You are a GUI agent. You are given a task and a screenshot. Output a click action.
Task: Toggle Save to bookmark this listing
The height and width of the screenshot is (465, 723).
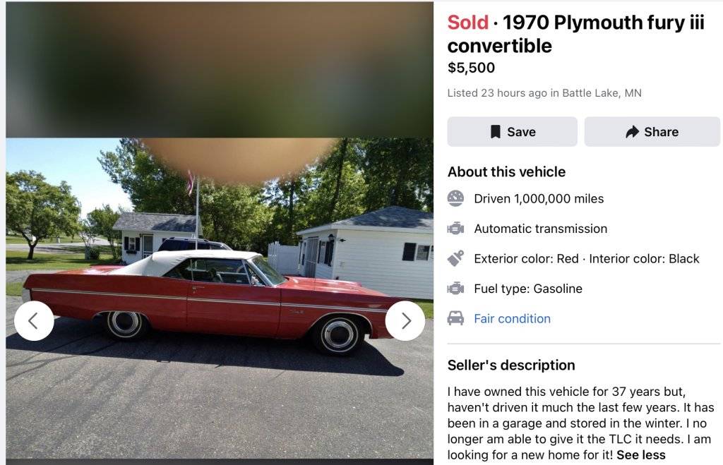pos(512,131)
